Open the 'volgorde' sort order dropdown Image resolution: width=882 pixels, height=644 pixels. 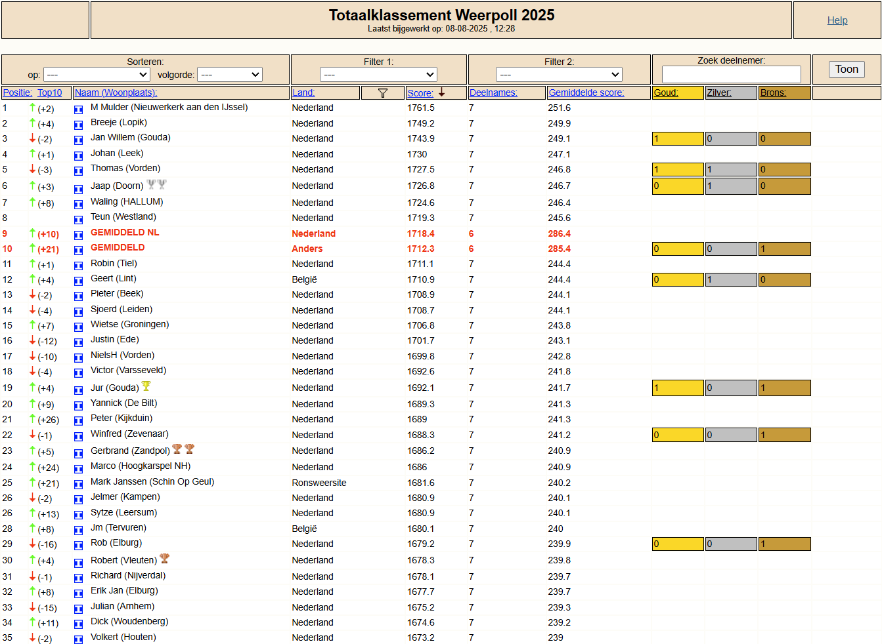[230, 75]
